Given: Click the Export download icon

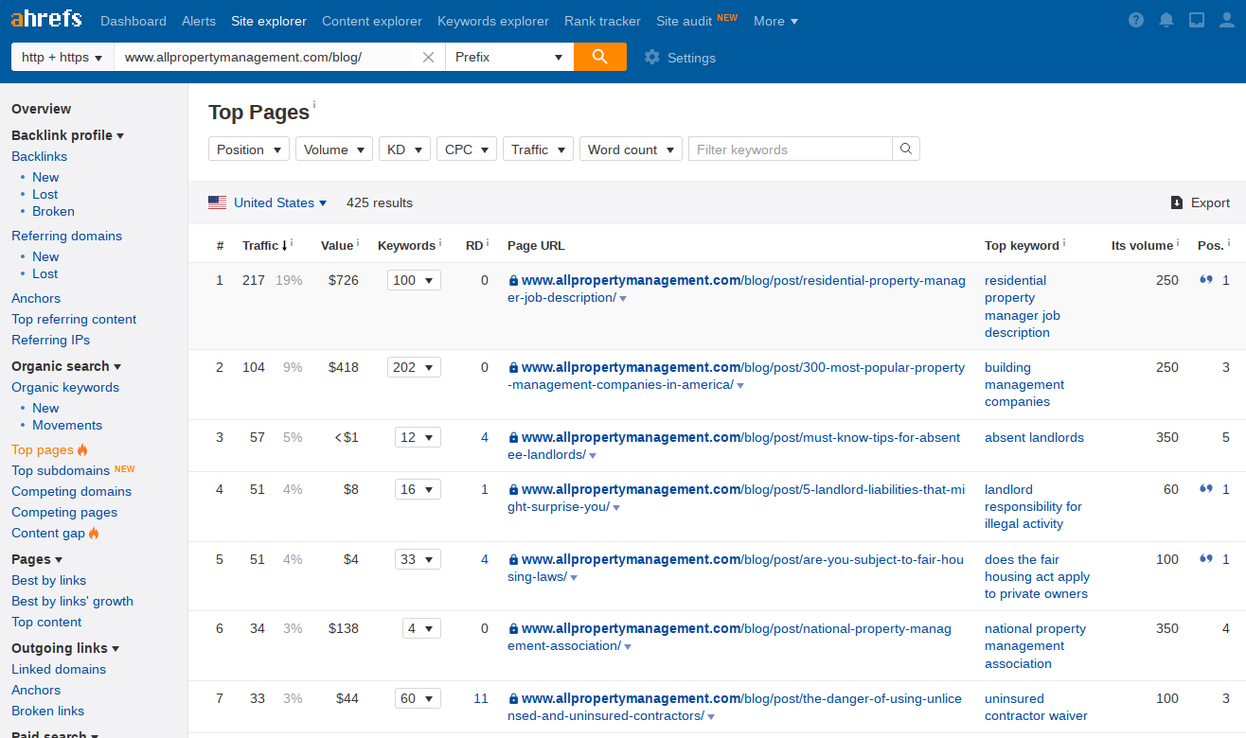Looking at the screenshot, I should pyautogui.click(x=1177, y=202).
